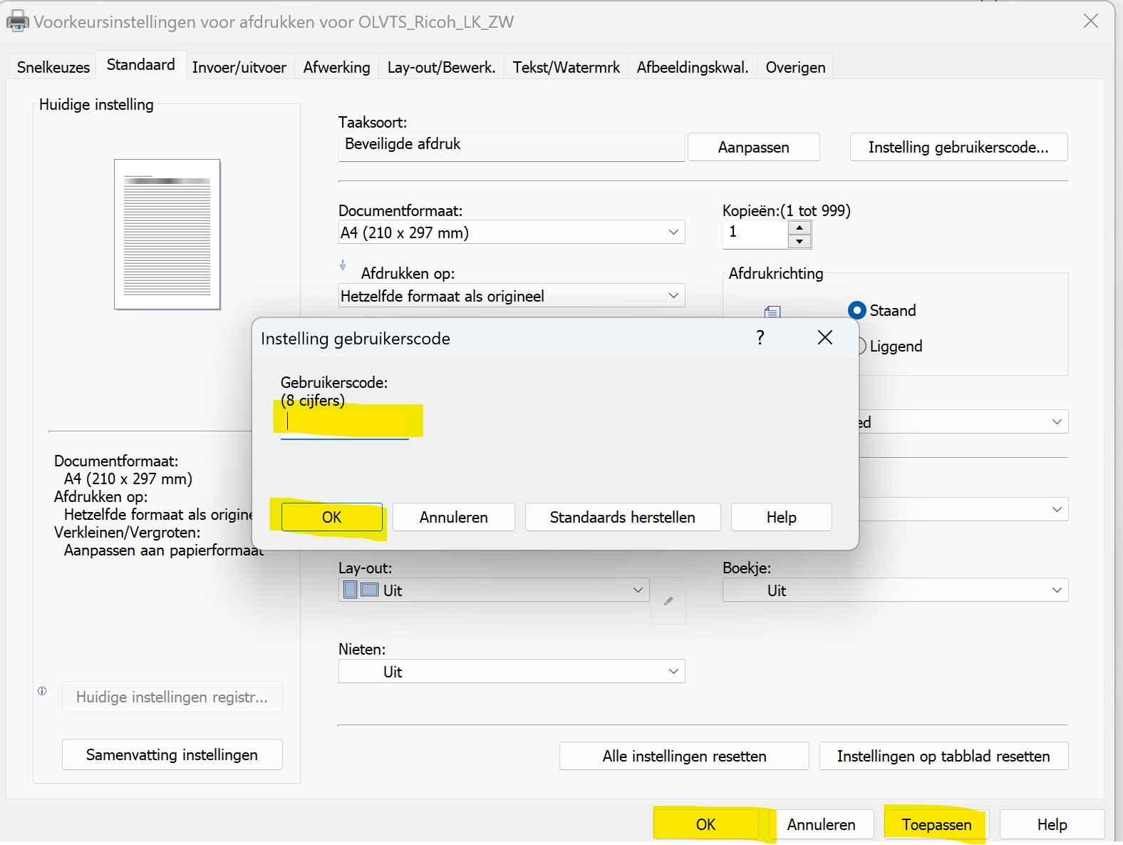Viewport: 1123px width, 845px height.
Task: Open the Nieten dropdown
Action: pos(512,672)
